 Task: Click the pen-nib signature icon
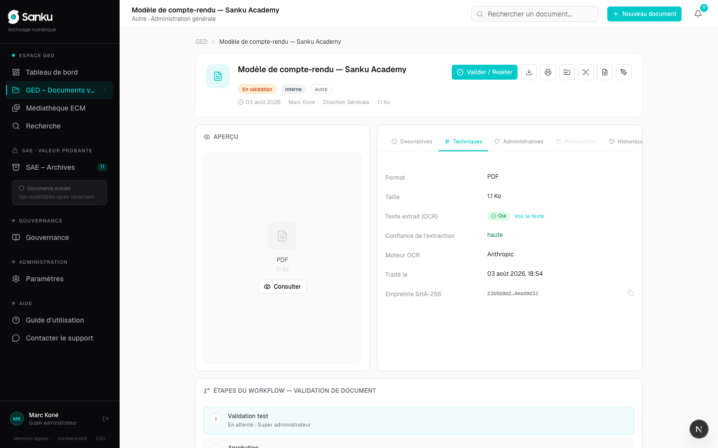point(624,72)
